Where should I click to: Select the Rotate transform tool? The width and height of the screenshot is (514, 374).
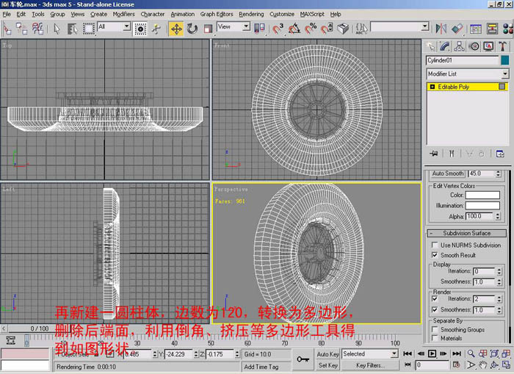[192, 29]
